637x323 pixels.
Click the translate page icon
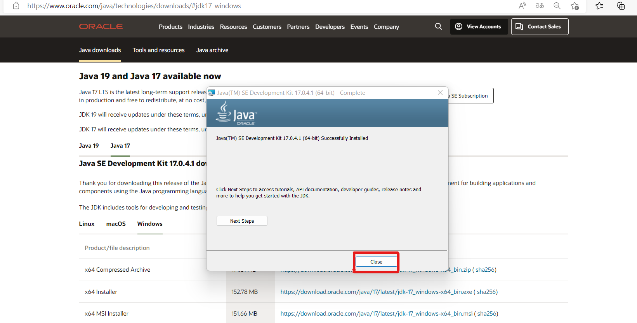click(540, 5)
